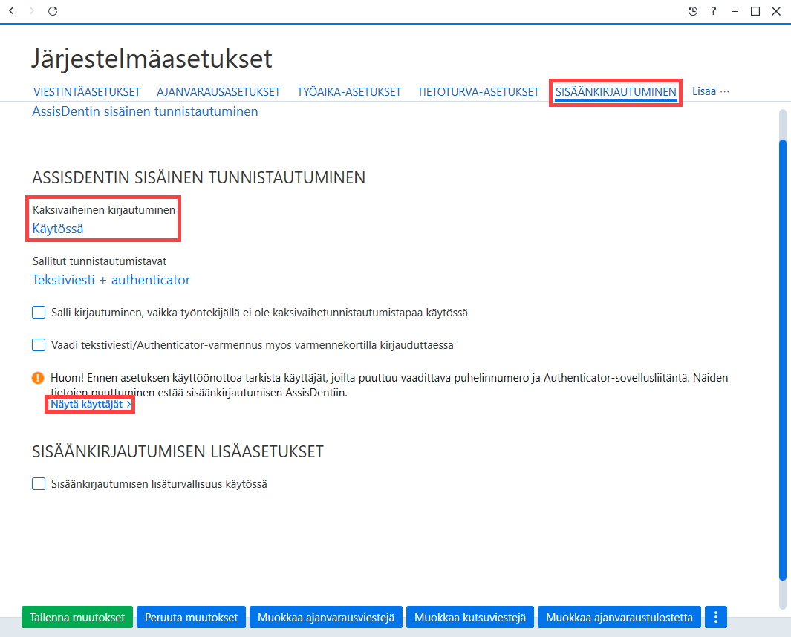Click the forward arrow icon
Screen dimensions: 791x637
32,10
